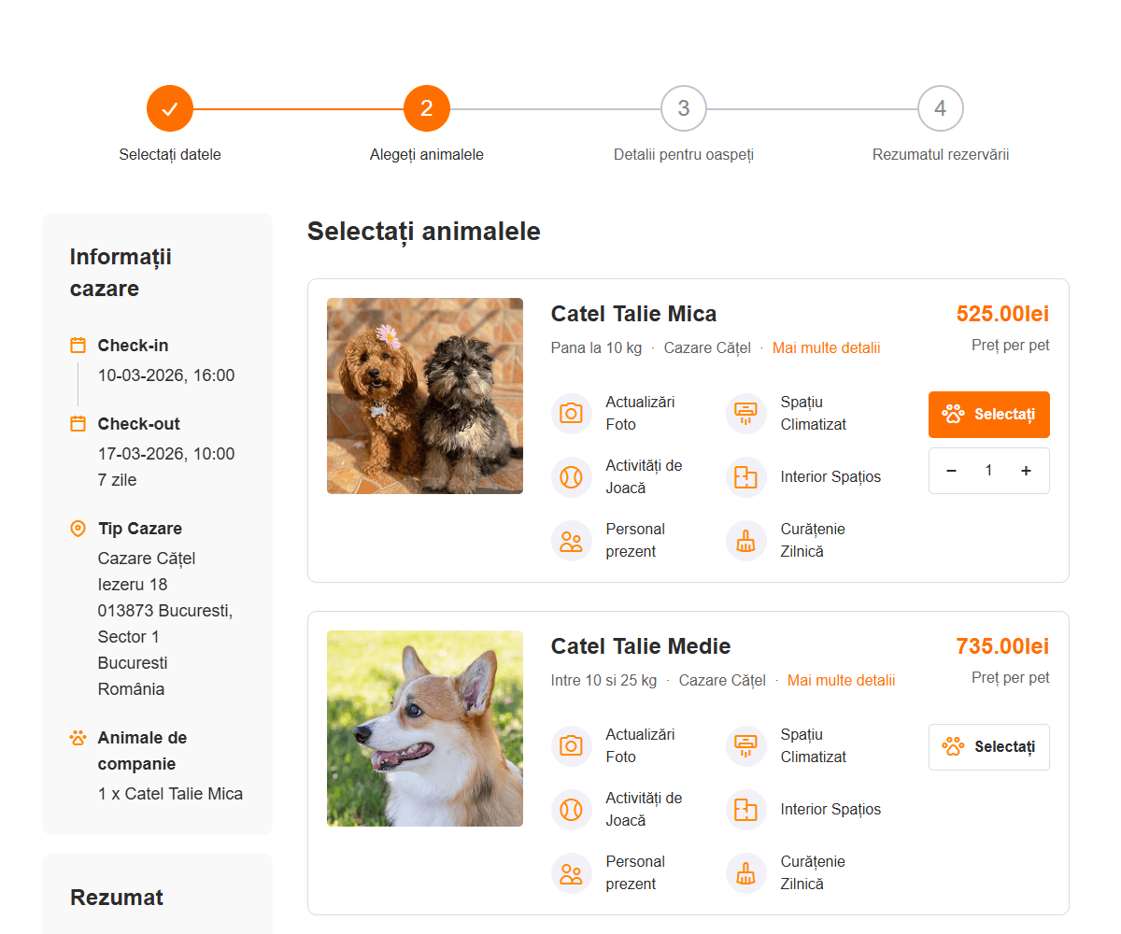The height and width of the screenshot is (934, 1121).
Task: Increase small dog quantity with plus button
Action: (1026, 471)
